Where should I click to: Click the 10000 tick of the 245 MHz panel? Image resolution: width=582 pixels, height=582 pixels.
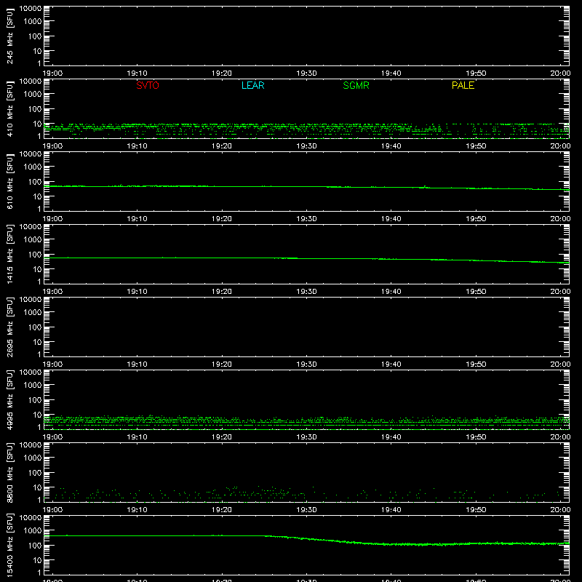click(31, 9)
